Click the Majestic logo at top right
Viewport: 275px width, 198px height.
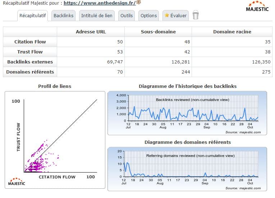click(257, 6)
